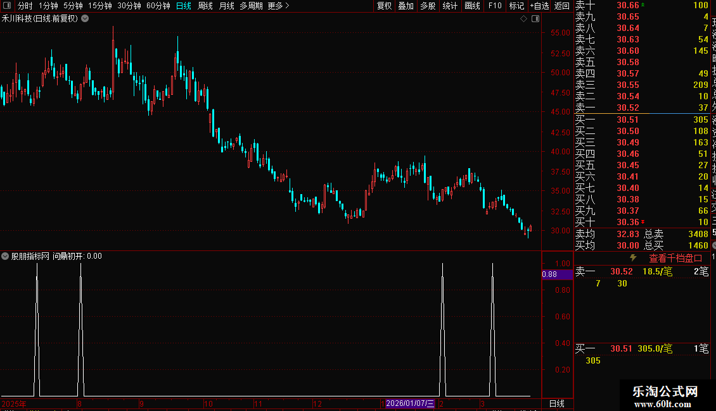Click the 标记 mark button

(516, 6)
